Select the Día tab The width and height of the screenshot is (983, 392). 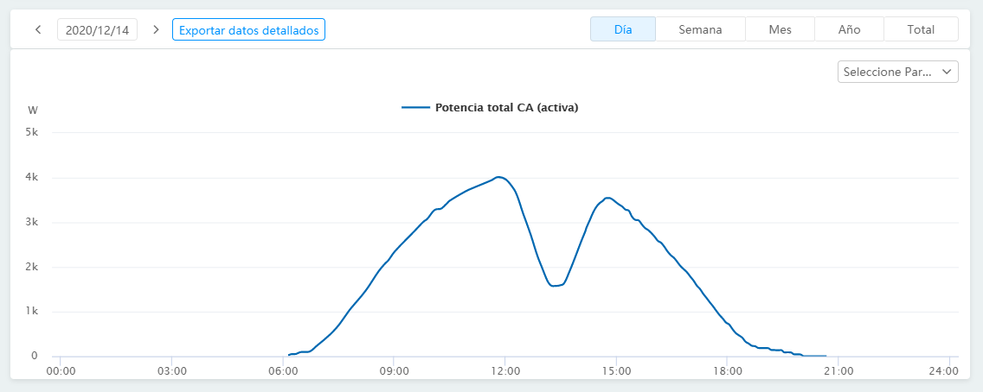pyautogui.click(x=622, y=29)
